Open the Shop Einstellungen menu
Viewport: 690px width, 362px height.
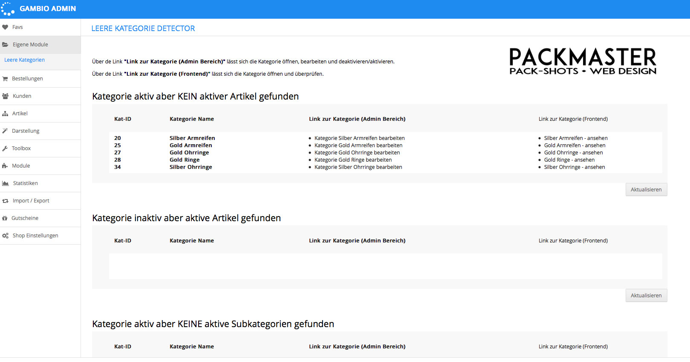35,236
